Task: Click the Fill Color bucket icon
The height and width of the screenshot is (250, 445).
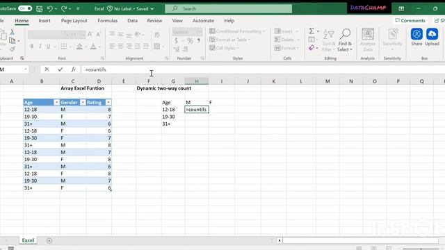Action: [x=79, y=47]
